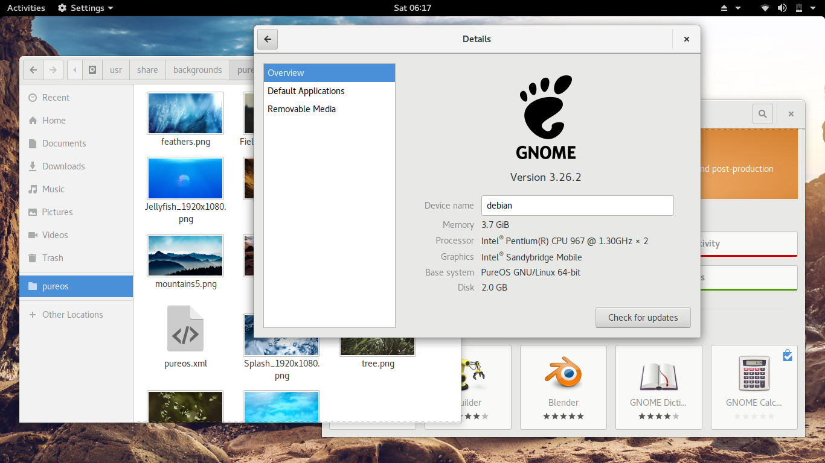Click Check for updates button
Image resolution: width=825 pixels, height=463 pixels.
pos(643,318)
